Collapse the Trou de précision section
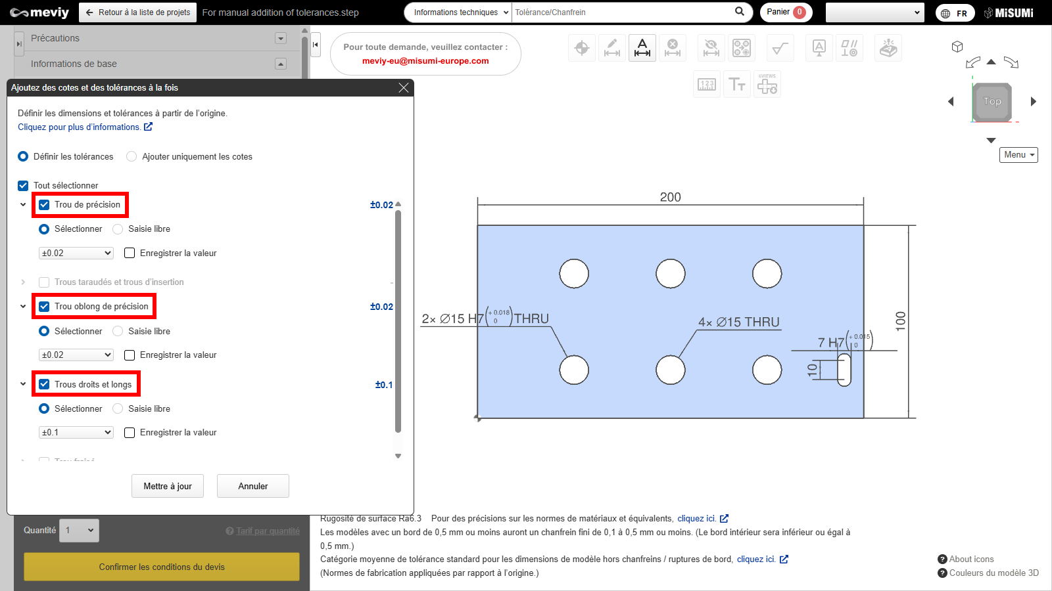 (x=23, y=205)
